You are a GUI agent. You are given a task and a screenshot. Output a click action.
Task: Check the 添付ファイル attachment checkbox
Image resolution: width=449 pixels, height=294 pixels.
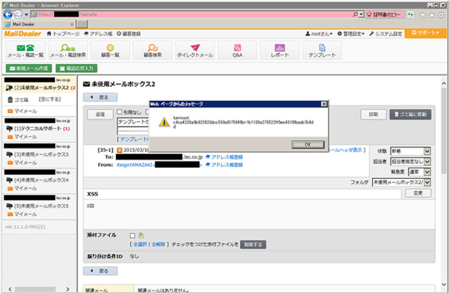[132, 236]
